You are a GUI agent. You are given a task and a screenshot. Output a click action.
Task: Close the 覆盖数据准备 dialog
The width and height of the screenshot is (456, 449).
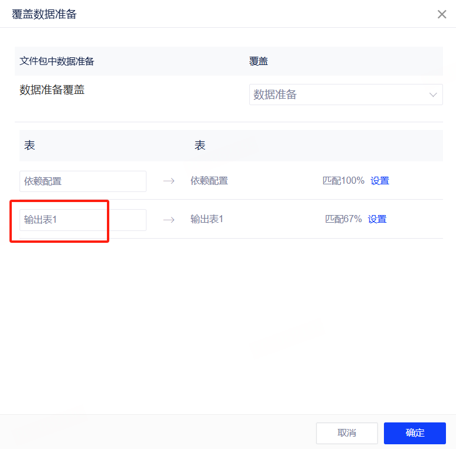point(442,14)
